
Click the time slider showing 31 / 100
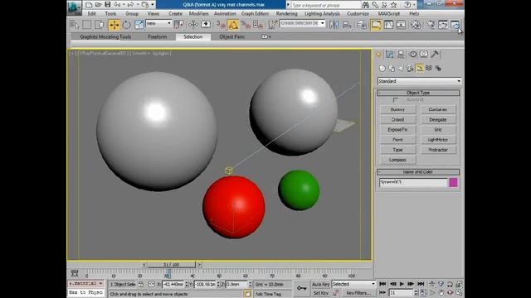tap(172, 265)
